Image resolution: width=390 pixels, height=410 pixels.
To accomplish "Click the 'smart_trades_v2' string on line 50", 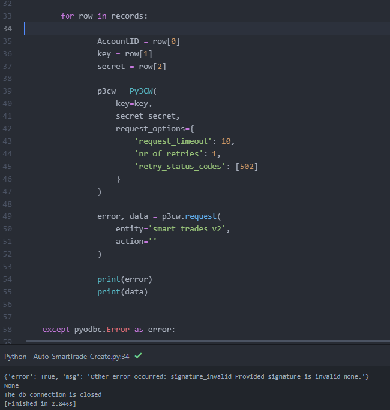I will coord(187,229).
